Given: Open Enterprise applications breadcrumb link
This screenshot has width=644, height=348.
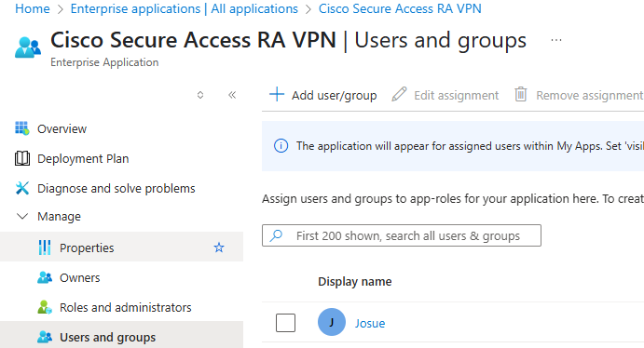Looking at the screenshot, I should [x=184, y=8].
